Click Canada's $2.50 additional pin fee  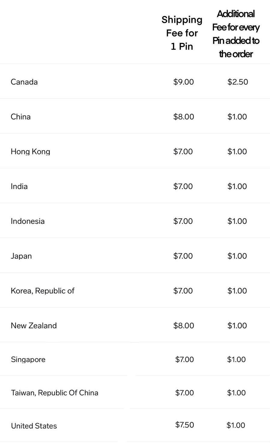(x=238, y=82)
